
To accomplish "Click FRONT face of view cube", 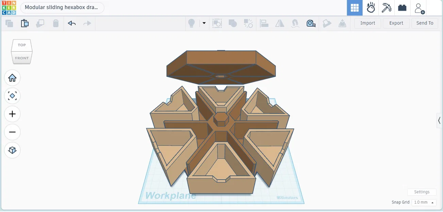I will pos(22,58).
